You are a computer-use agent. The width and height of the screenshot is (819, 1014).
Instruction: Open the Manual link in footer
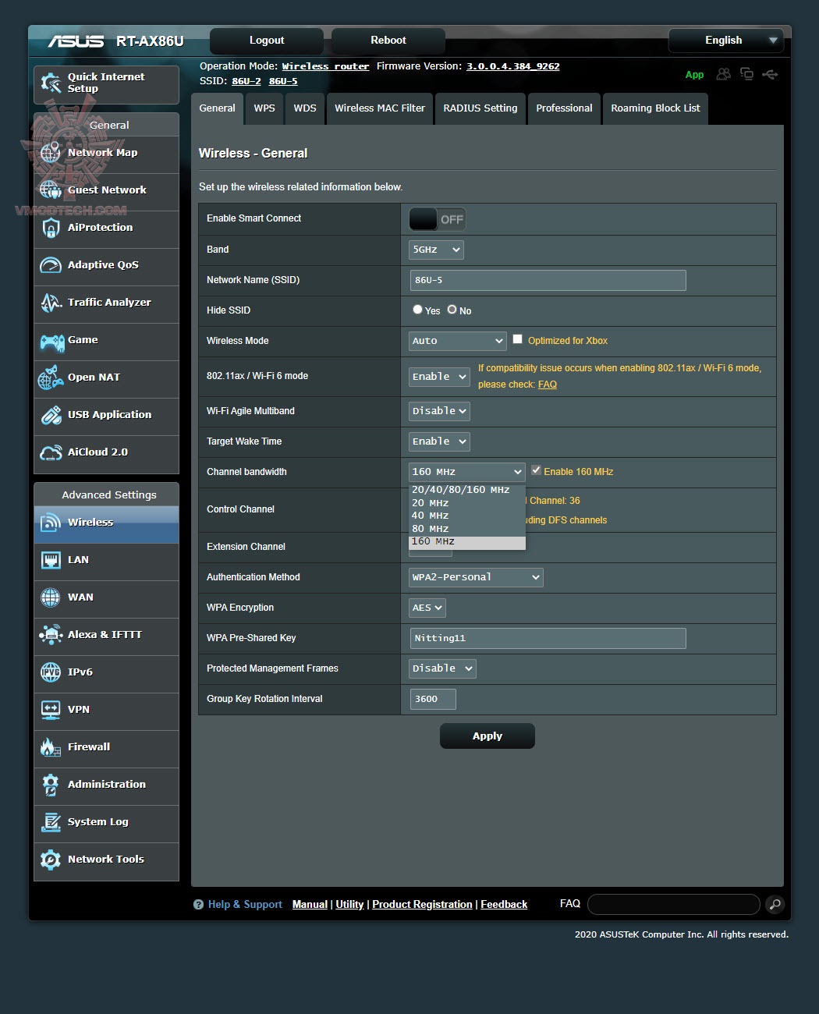click(310, 905)
